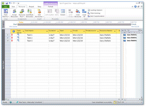Screen dimensions: 146x107
Task: Select the Resource ribbon tab
Action: point(22,7)
